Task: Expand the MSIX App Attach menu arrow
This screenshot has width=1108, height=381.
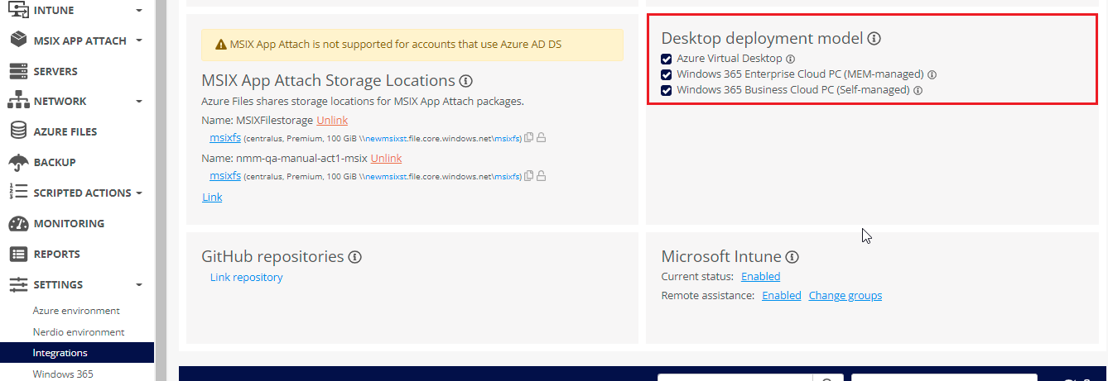Action: [139, 40]
